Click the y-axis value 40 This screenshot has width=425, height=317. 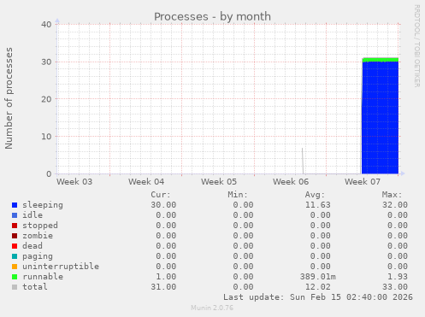point(46,25)
